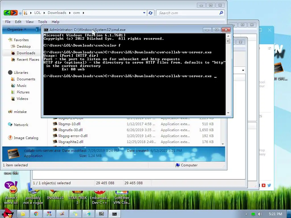Select Downloads in navigation pane
The image size is (291, 218).
pos(26,53)
